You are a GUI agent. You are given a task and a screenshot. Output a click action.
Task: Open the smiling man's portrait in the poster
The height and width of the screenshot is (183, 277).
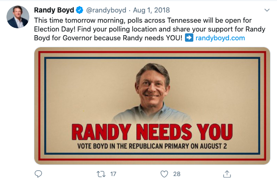click(152, 93)
